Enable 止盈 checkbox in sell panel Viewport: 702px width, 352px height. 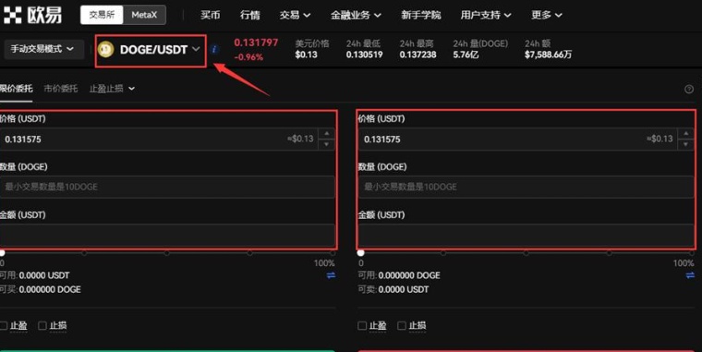click(362, 325)
